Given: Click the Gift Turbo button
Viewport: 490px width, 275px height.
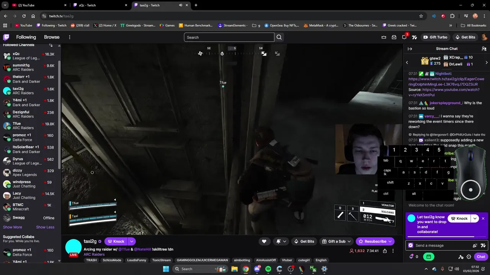Looking at the screenshot, I should 435,37.
